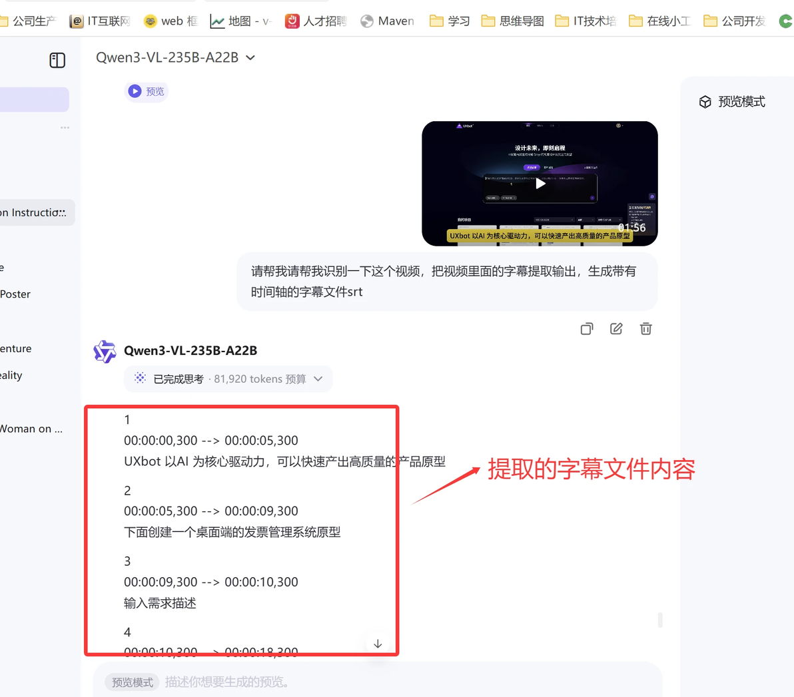Open the Qwen3-VL-235B-A22B model dropdown
Image resolution: width=794 pixels, height=697 pixels.
click(x=175, y=58)
